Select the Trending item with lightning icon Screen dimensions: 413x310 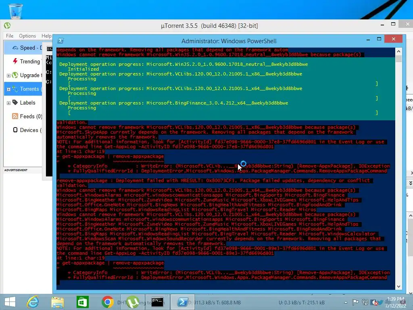(23, 61)
